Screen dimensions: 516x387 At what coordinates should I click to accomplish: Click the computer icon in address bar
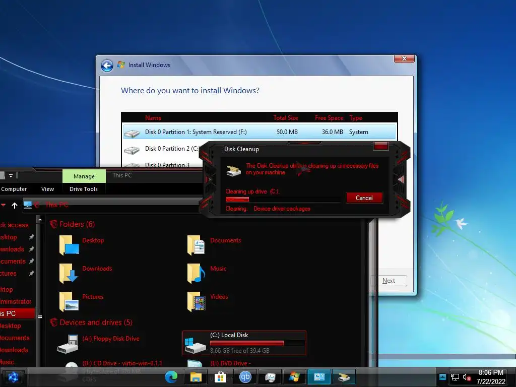click(28, 205)
